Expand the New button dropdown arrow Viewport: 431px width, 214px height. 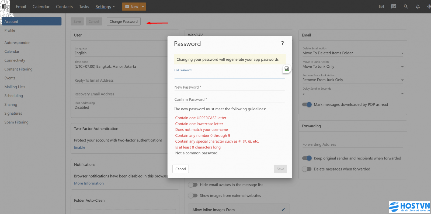point(143,7)
